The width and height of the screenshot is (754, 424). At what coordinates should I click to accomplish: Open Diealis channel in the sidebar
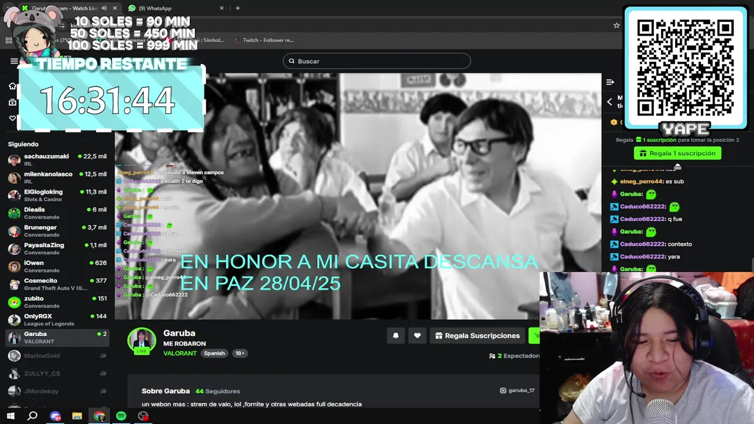(x=57, y=213)
